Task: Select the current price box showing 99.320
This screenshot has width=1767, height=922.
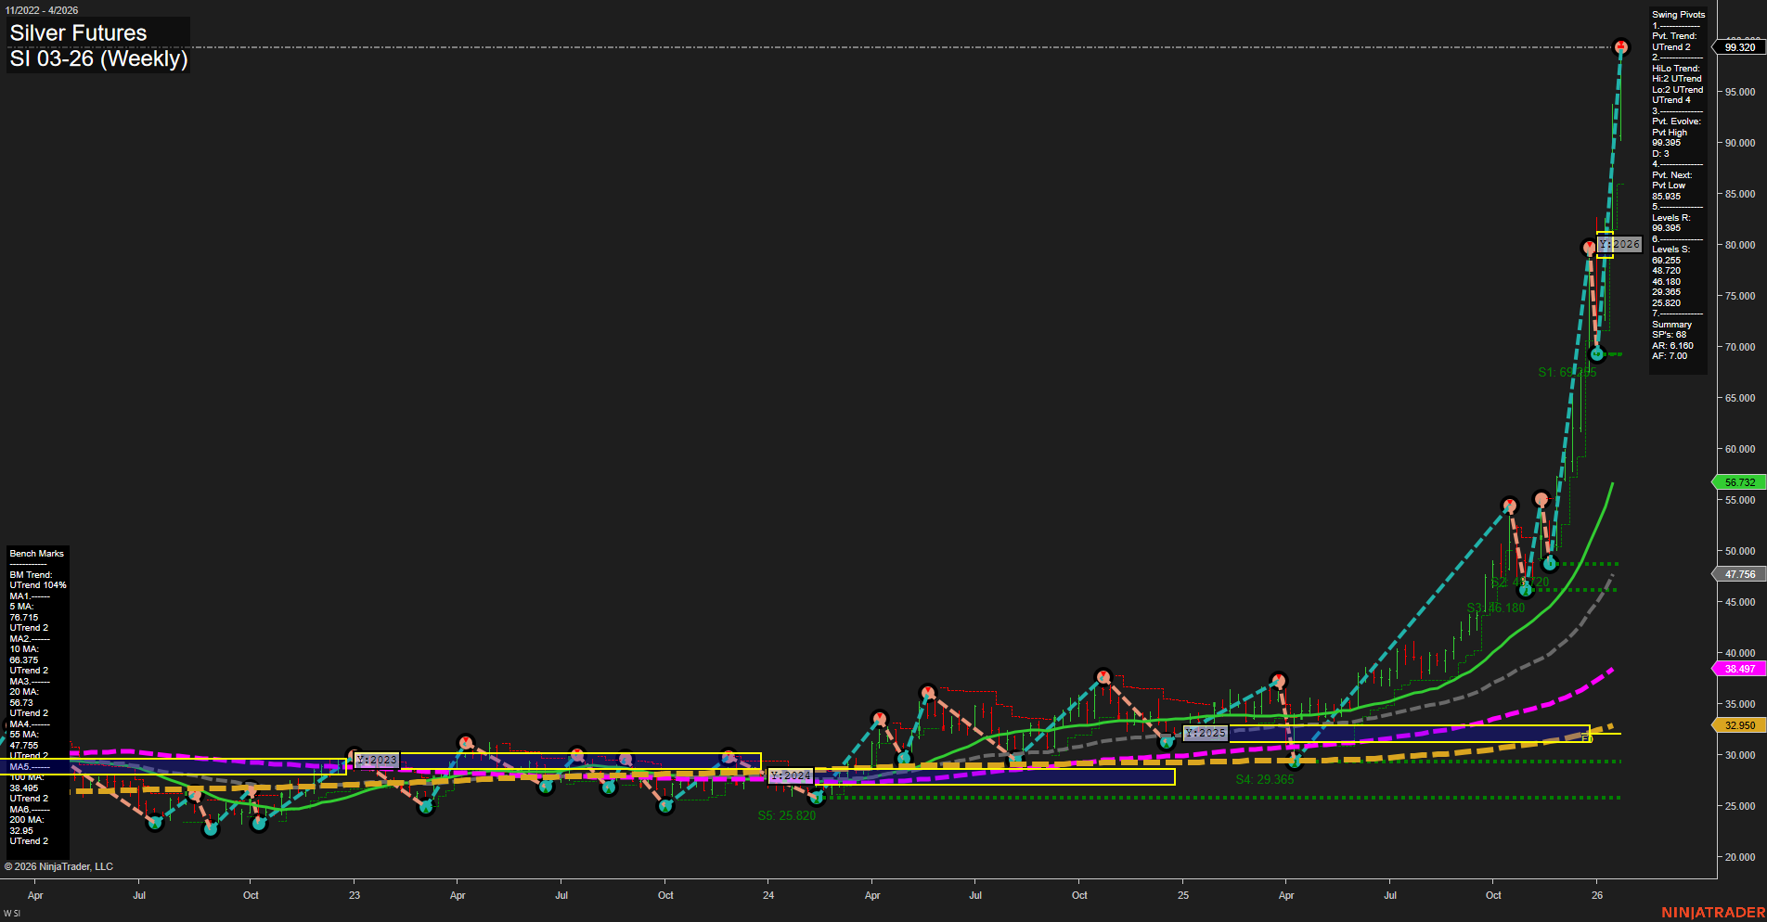Action: (x=1738, y=45)
